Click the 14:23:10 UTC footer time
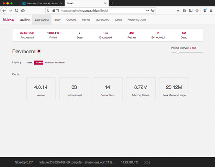Image resolution: width=215 pixels, height=167 pixels. pyautogui.click(x=129, y=162)
